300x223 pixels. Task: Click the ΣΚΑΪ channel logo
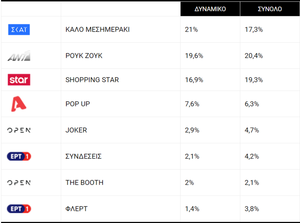(x=19, y=30)
